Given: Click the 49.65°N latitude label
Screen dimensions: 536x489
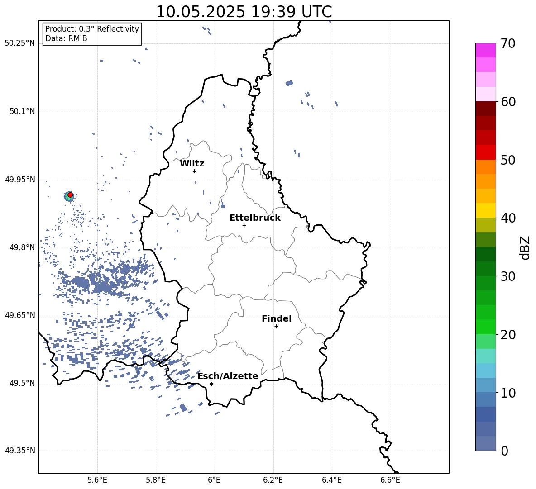Looking at the screenshot, I should [x=20, y=315].
